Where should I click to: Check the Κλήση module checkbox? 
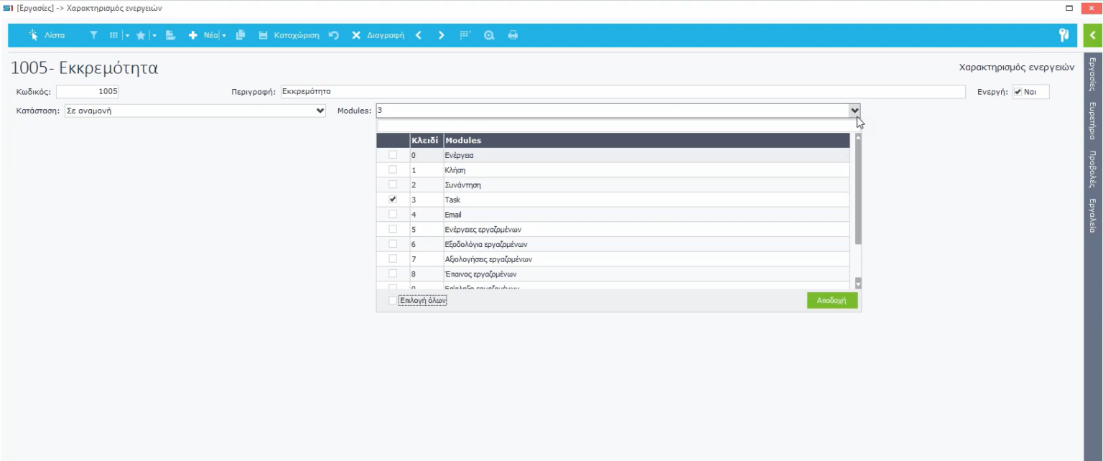[392, 169]
